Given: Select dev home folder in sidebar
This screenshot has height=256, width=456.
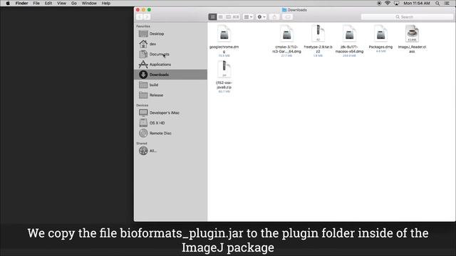Looking at the screenshot, I should [170, 44].
